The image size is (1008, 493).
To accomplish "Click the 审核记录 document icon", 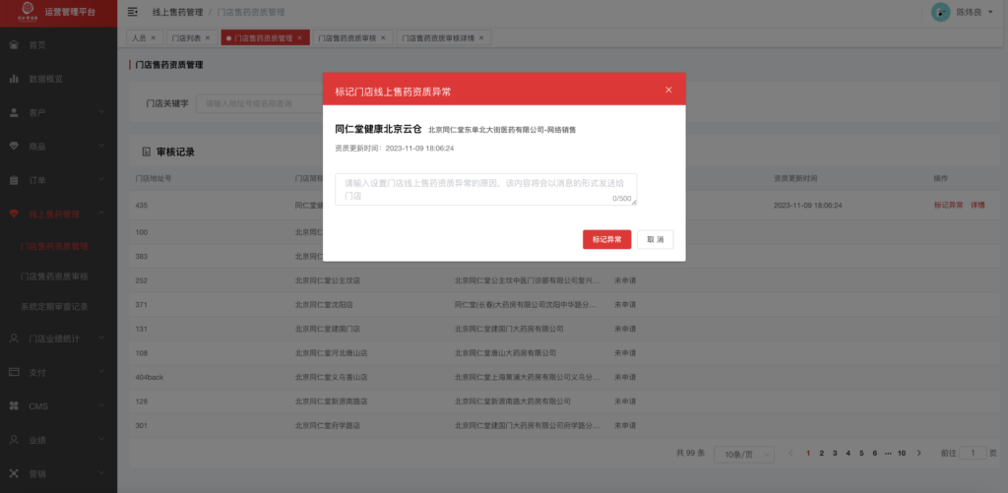I will coord(146,153).
